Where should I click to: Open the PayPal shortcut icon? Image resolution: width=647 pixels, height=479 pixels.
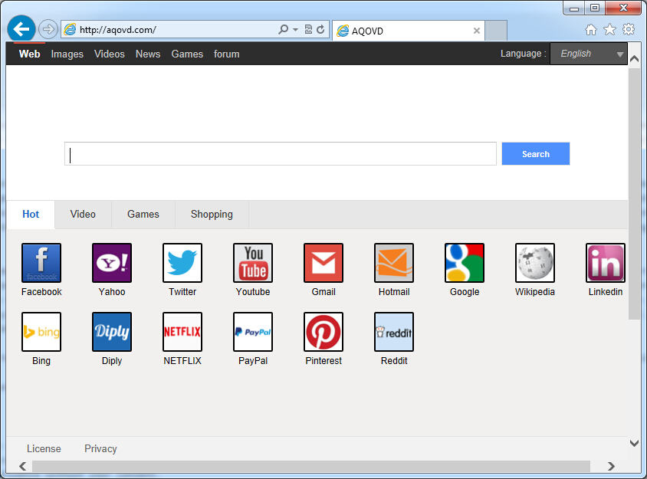[x=253, y=332]
